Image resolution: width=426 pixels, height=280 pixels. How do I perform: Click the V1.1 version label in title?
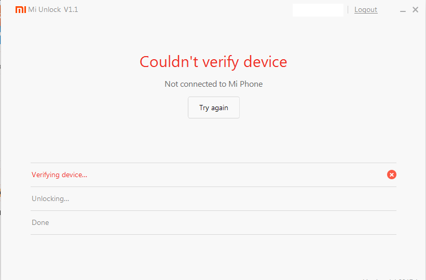(x=71, y=10)
